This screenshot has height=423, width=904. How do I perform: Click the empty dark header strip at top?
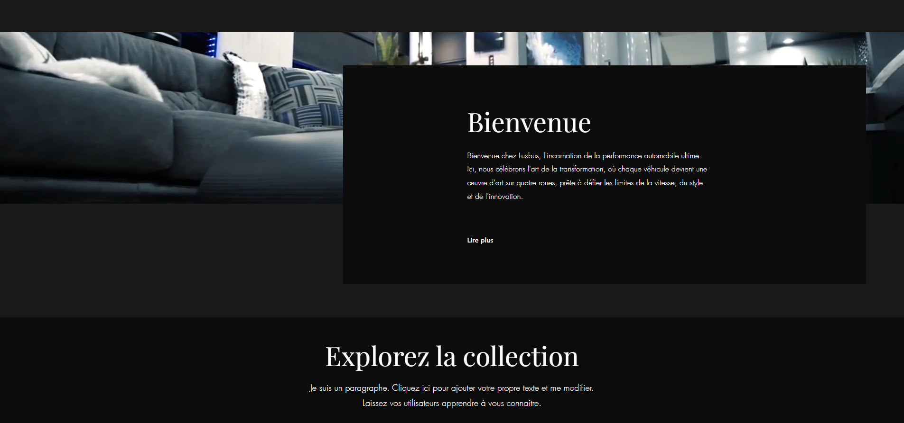(x=452, y=16)
